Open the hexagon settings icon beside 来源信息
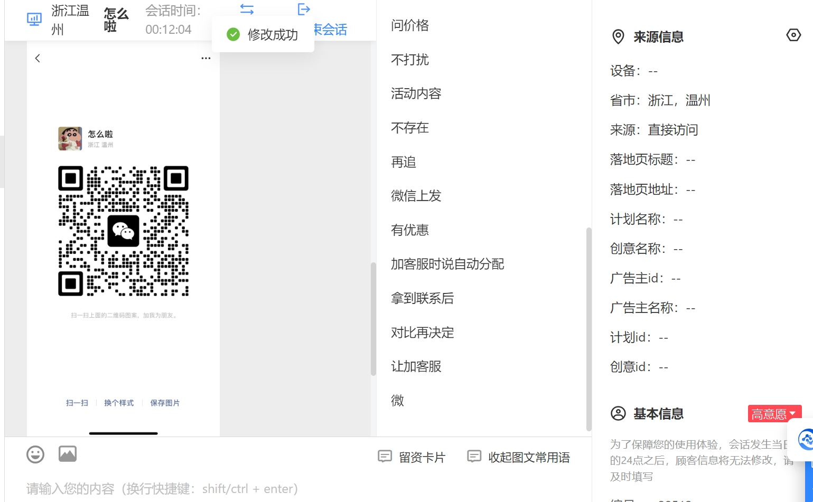The width and height of the screenshot is (813, 502). [793, 35]
